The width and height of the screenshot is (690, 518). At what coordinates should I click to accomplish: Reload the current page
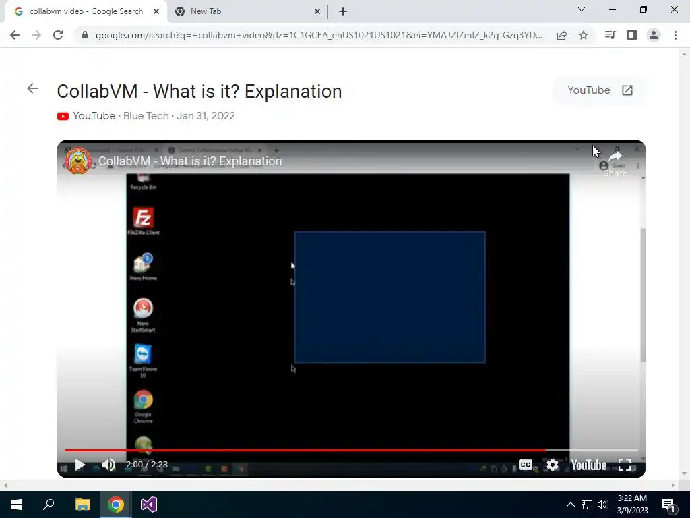pos(58,35)
